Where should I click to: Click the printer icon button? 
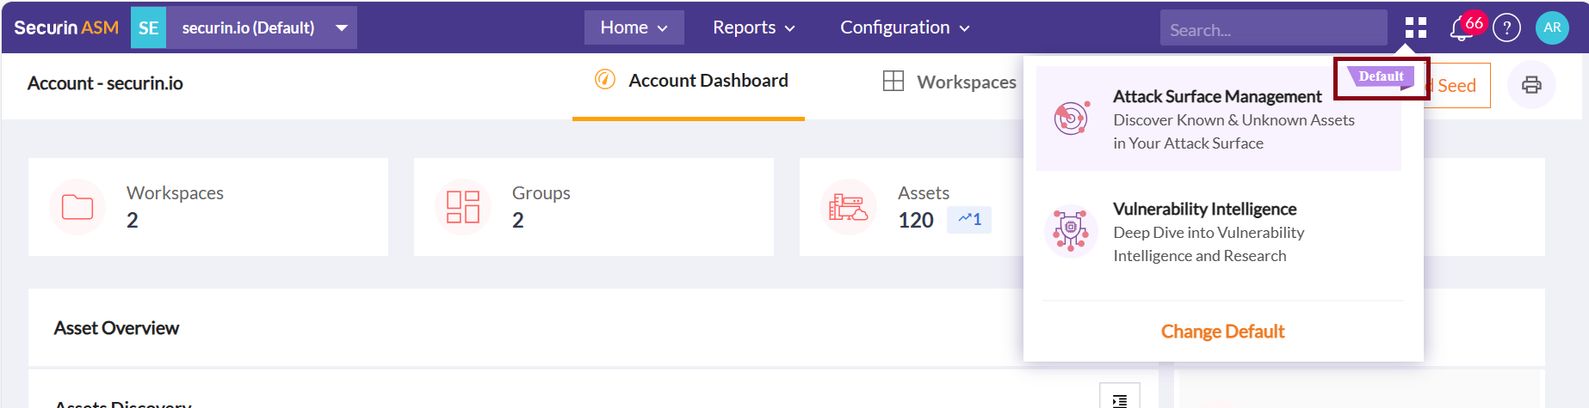[x=1531, y=85]
